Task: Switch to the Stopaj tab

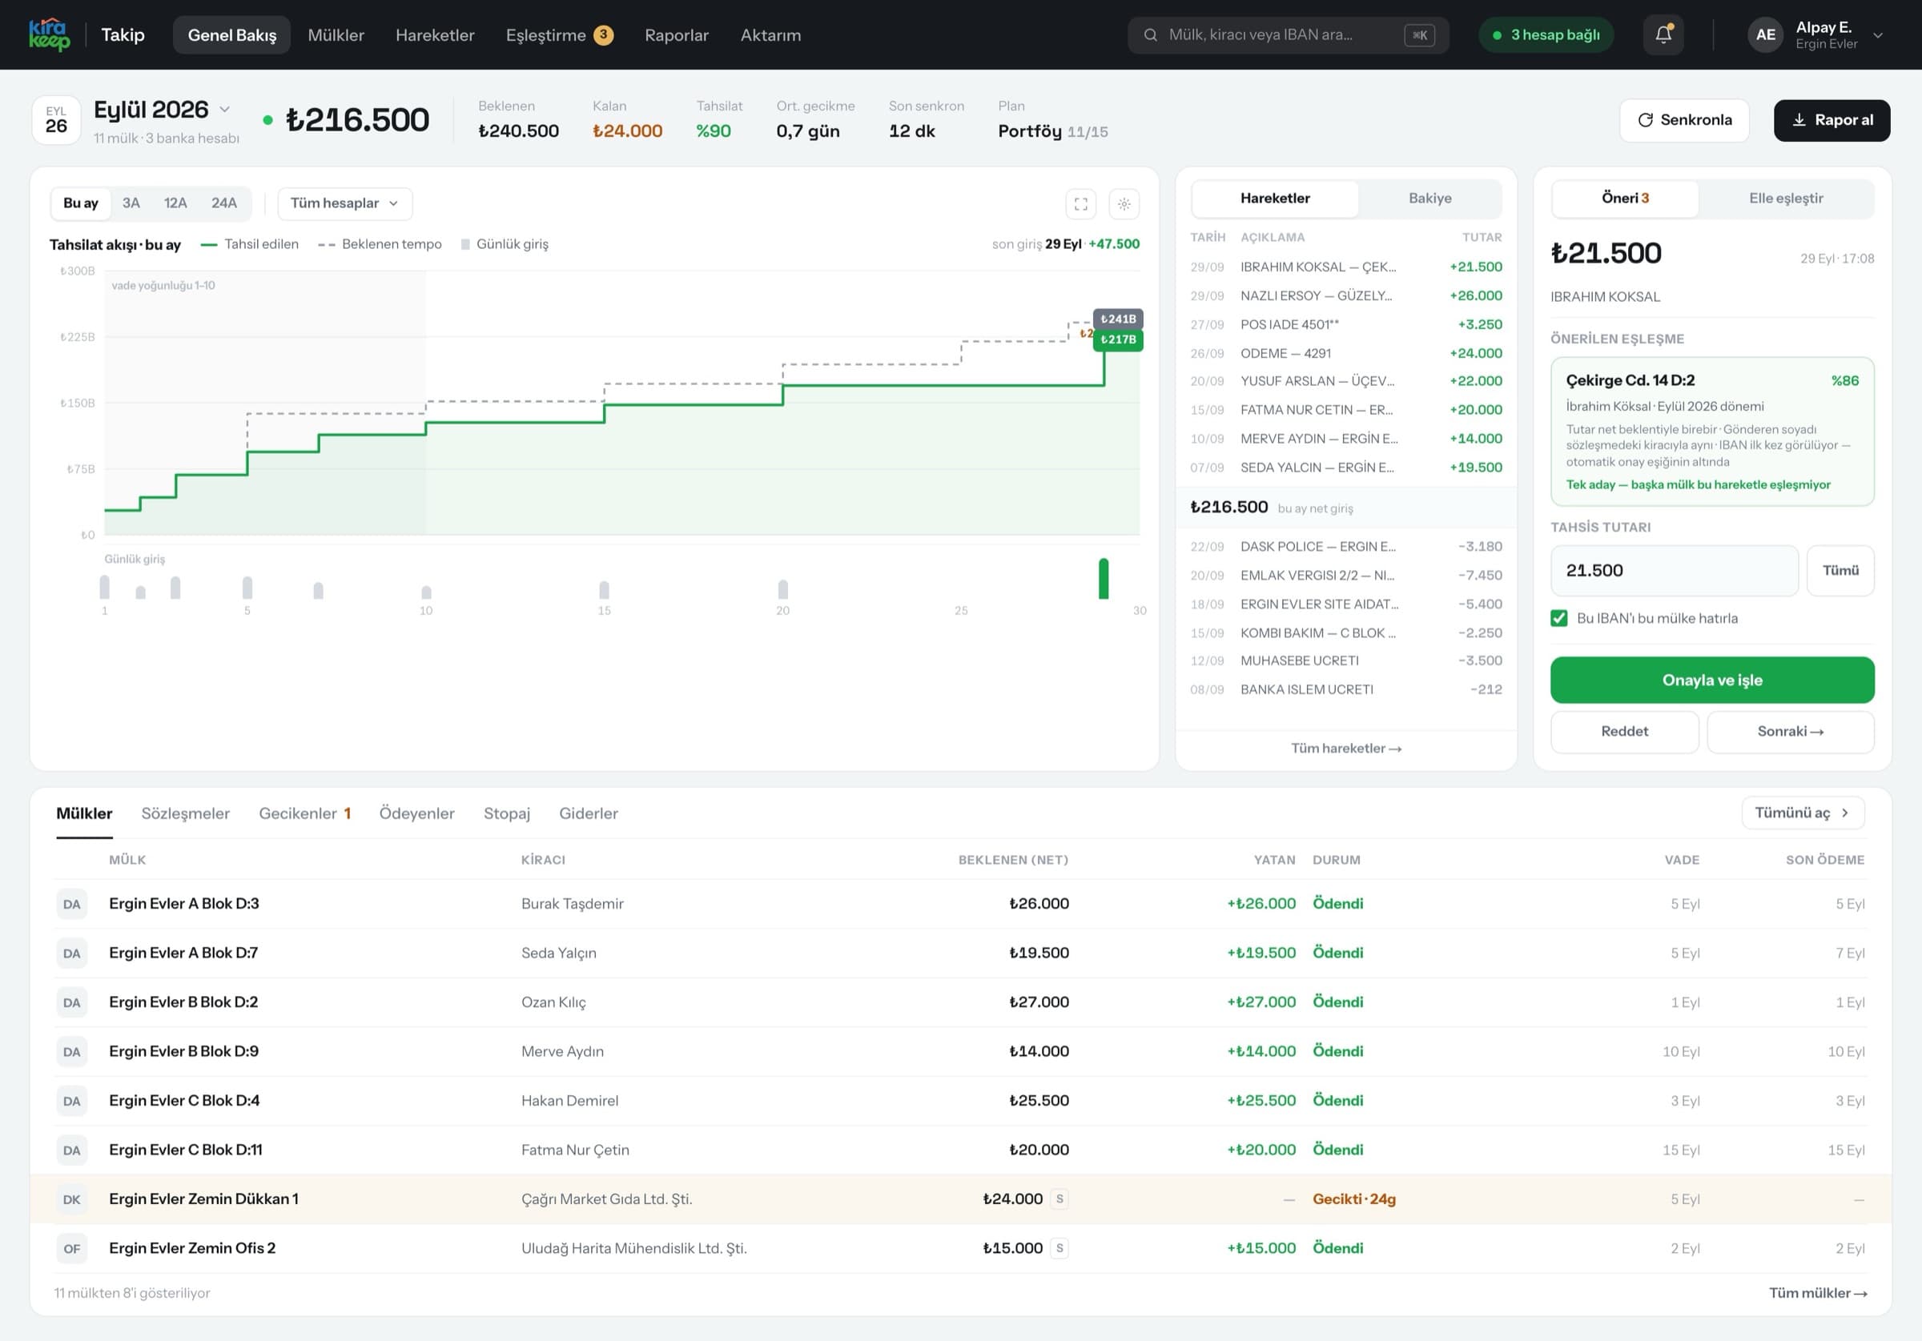Action: [506, 813]
